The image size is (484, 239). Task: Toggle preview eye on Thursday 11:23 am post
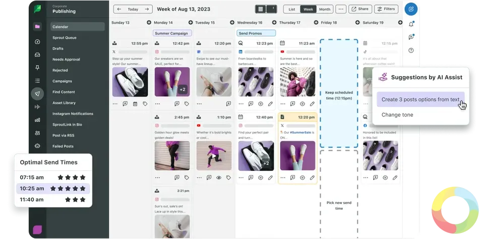302,104
